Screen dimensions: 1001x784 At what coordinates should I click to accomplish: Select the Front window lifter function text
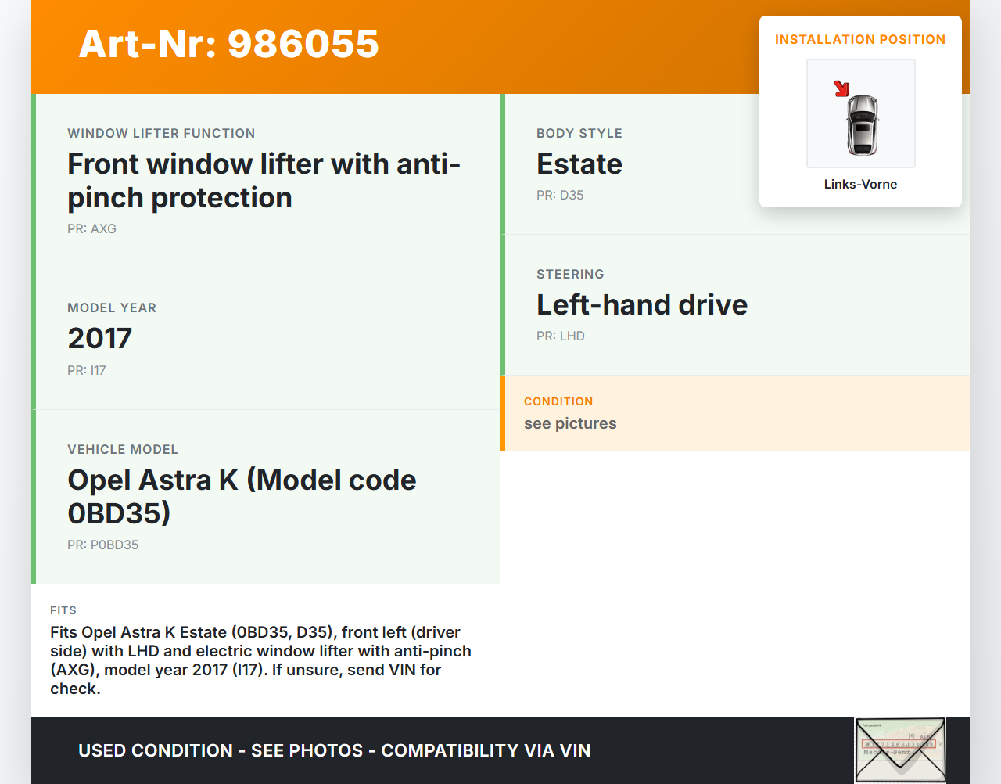tap(264, 181)
